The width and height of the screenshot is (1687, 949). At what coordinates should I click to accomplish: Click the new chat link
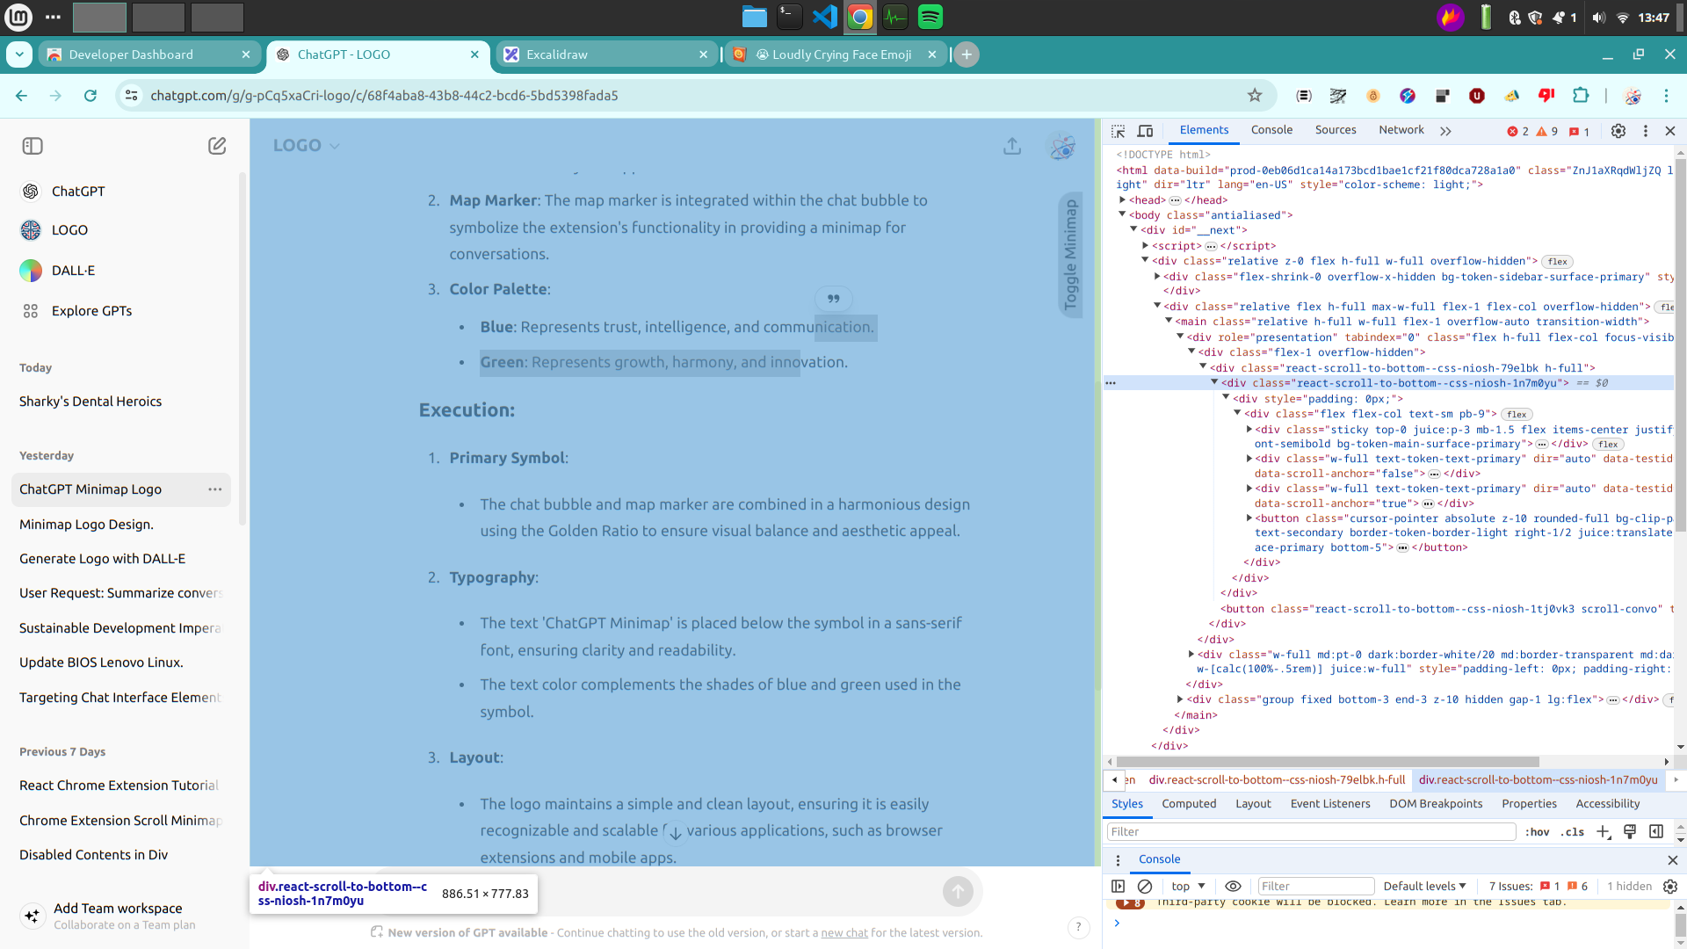[x=843, y=933]
